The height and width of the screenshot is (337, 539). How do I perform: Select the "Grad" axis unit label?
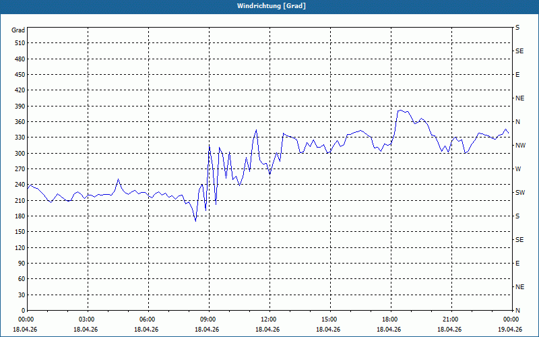tap(18, 30)
